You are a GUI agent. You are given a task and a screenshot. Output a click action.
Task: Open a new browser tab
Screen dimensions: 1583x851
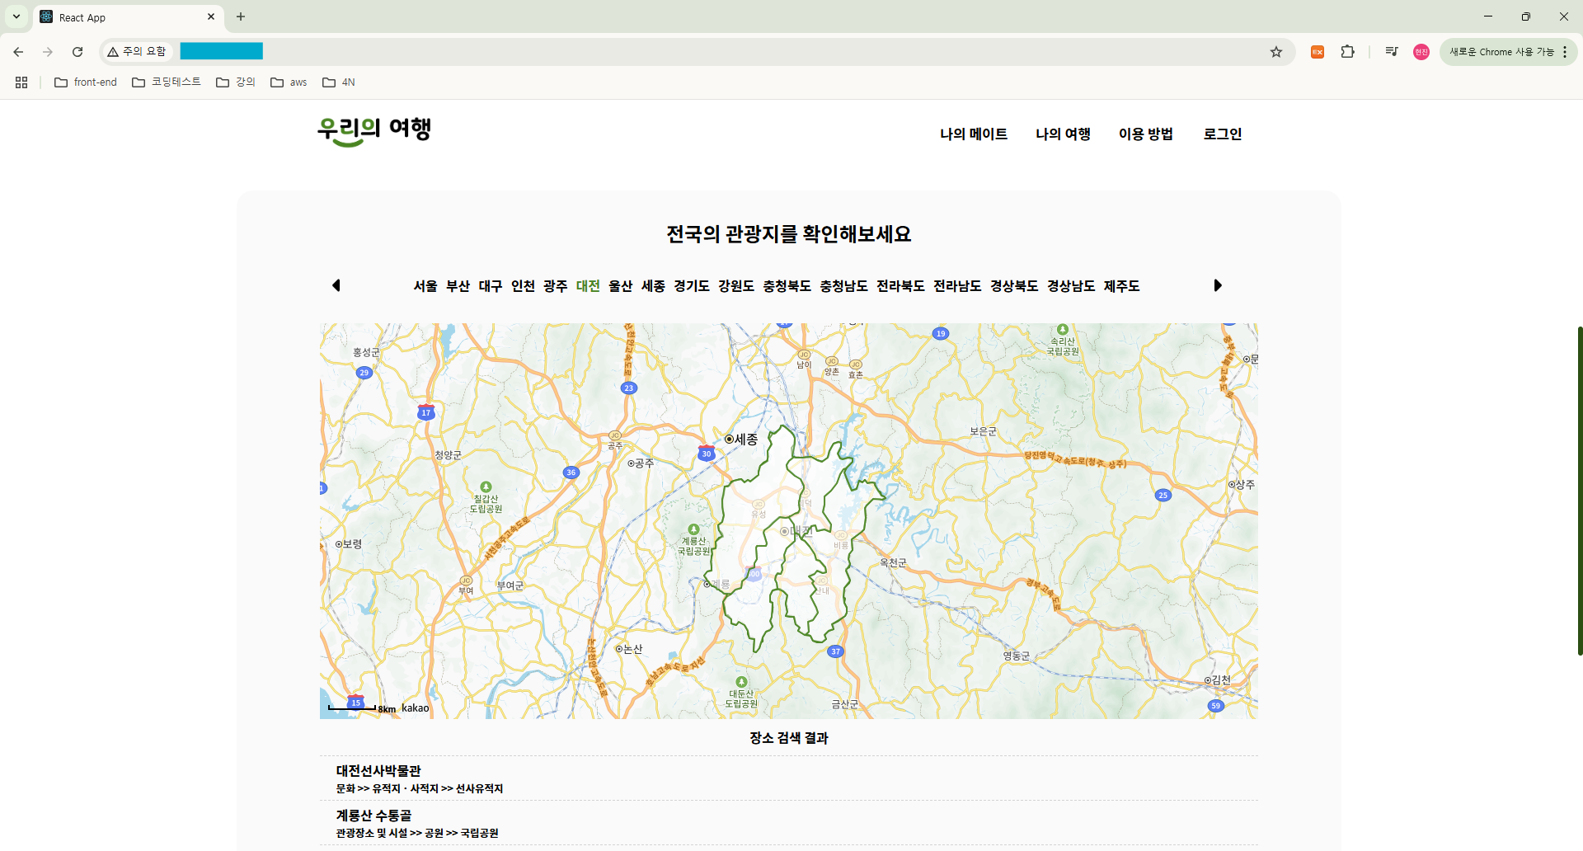point(241,16)
